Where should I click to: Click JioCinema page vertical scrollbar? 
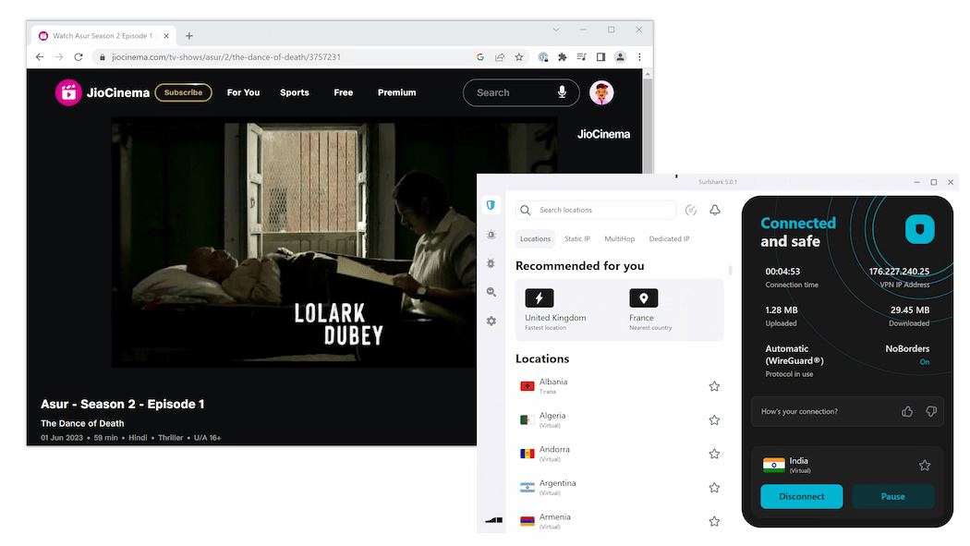(648, 124)
